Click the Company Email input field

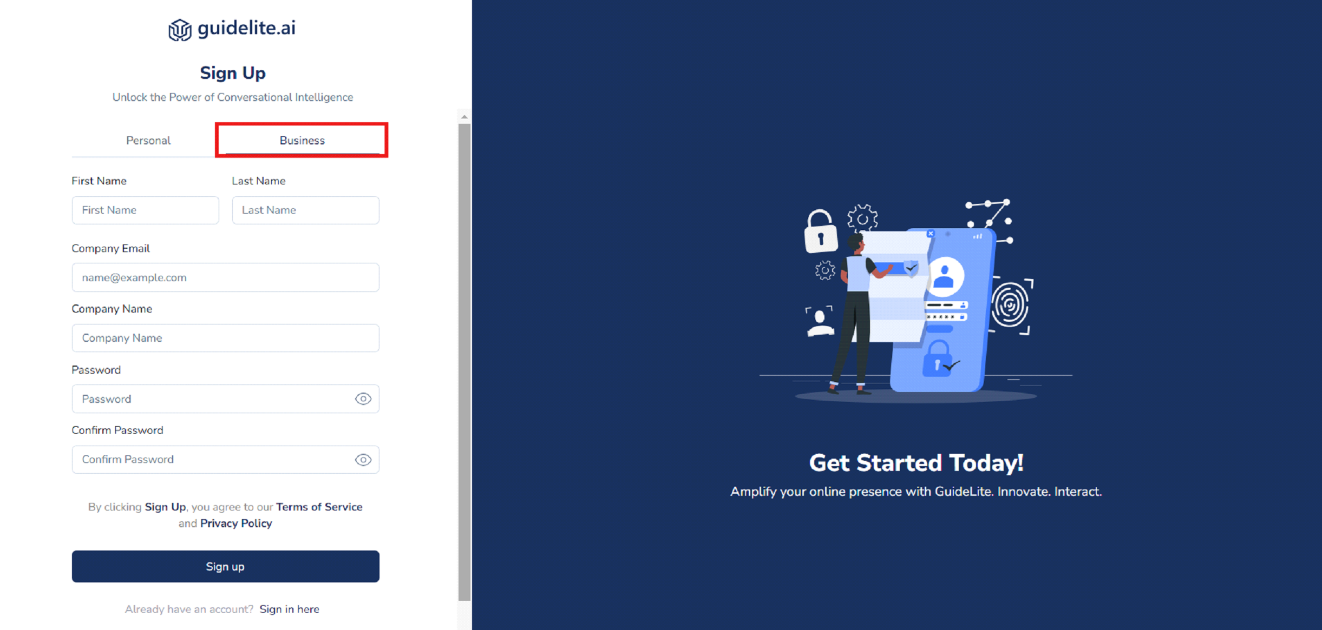point(225,277)
